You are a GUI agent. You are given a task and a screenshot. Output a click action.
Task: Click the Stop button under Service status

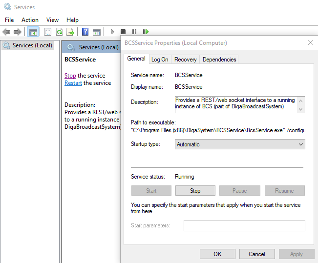click(x=195, y=191)
